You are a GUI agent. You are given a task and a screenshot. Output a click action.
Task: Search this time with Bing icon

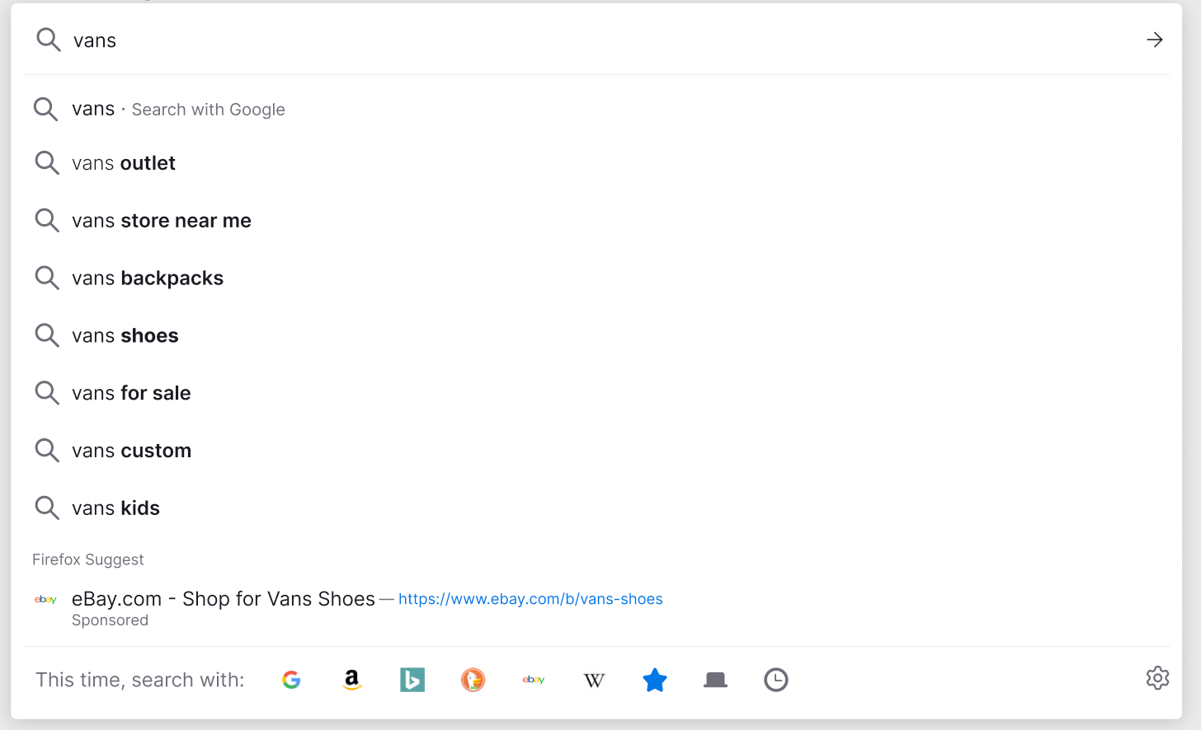point(412,680)
